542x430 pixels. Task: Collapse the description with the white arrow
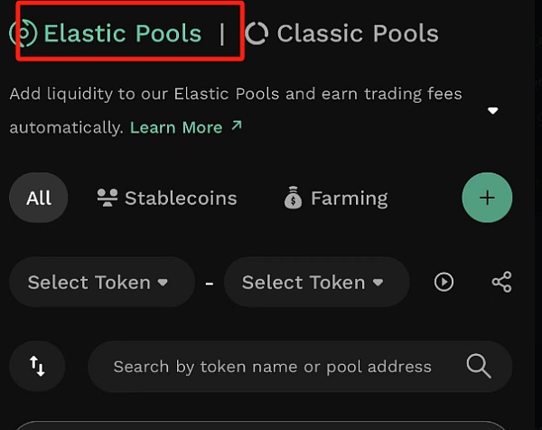point(493,111)
